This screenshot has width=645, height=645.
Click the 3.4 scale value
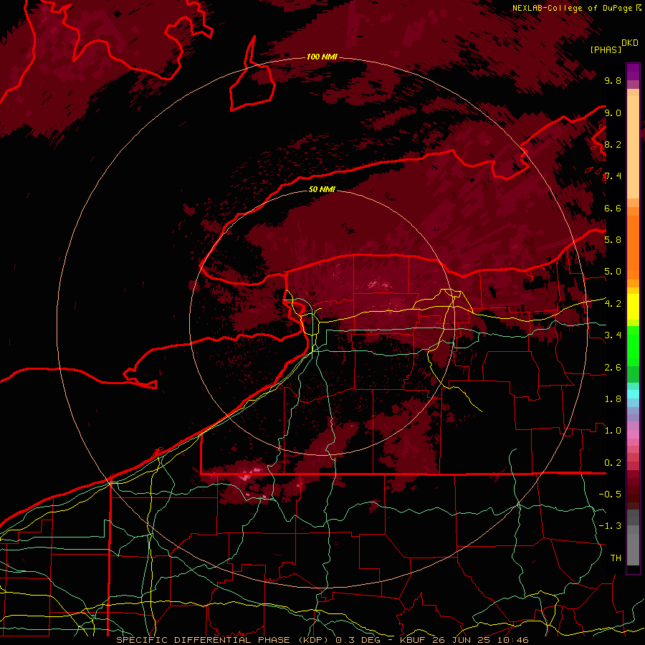pyautogui.click(x=613, y=335)
